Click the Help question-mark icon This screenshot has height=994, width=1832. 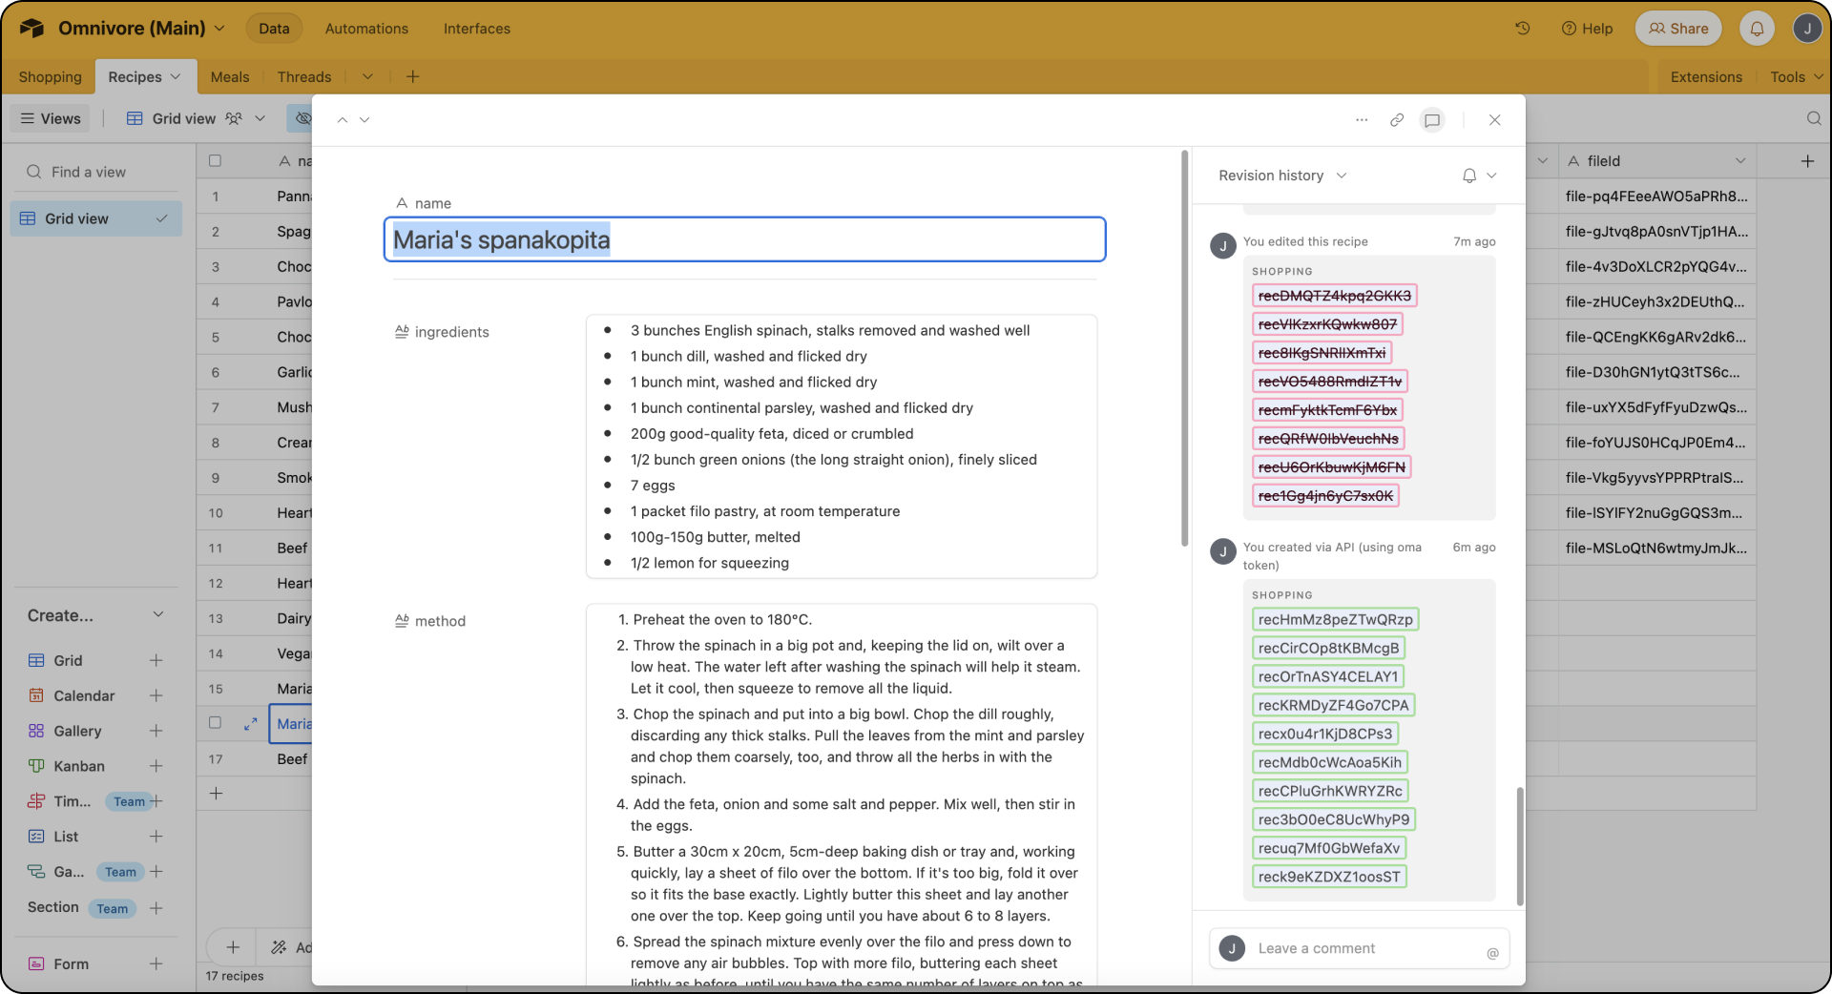click(x=1587, y=29)
